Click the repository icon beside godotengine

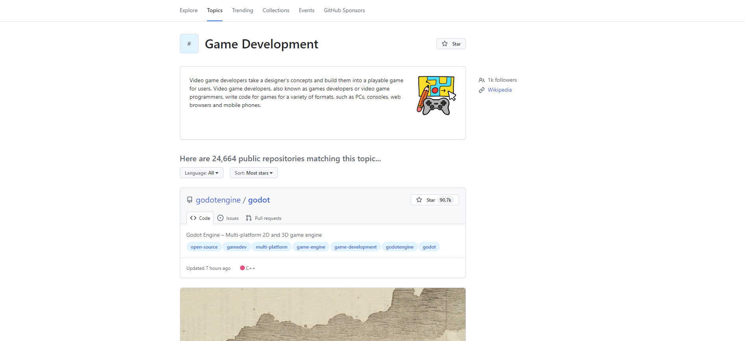pyautogui.click(x=190, y=200)
